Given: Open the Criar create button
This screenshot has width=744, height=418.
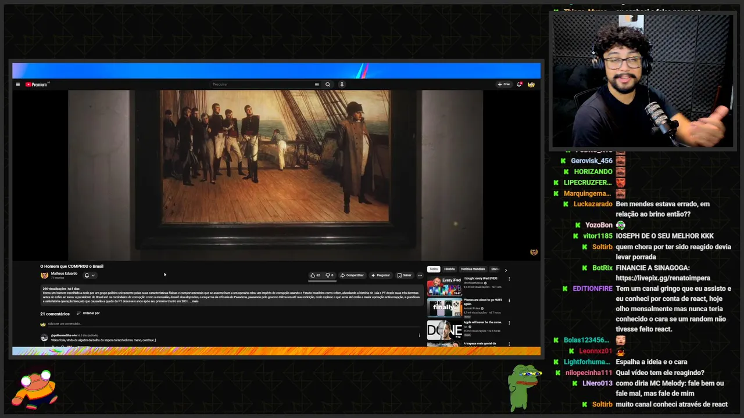Looking at the screenshot, I should 504,85.
